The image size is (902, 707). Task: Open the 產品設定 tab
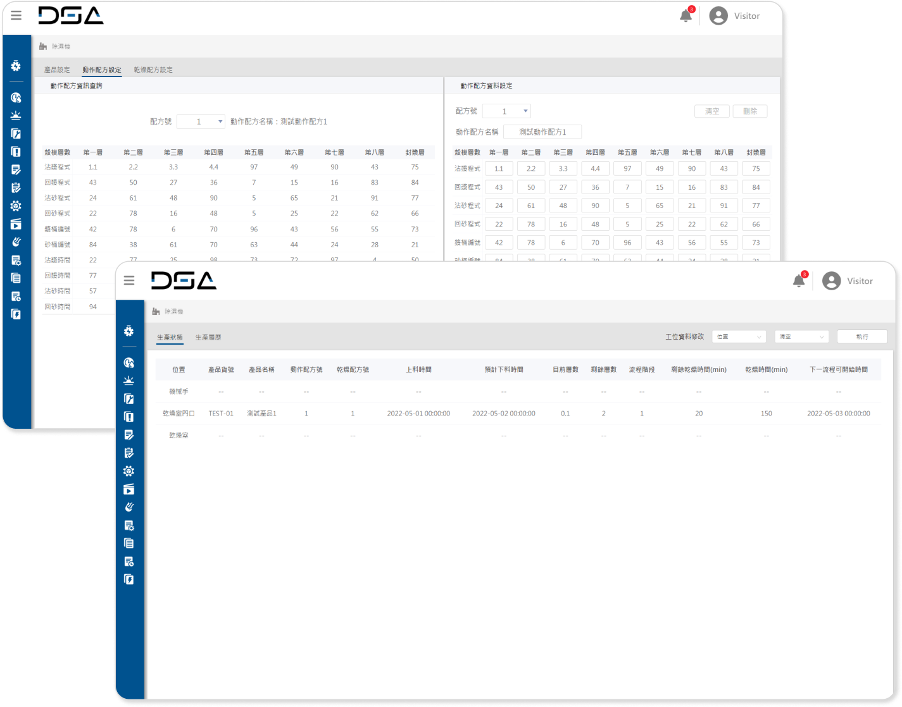pos(57,70)
